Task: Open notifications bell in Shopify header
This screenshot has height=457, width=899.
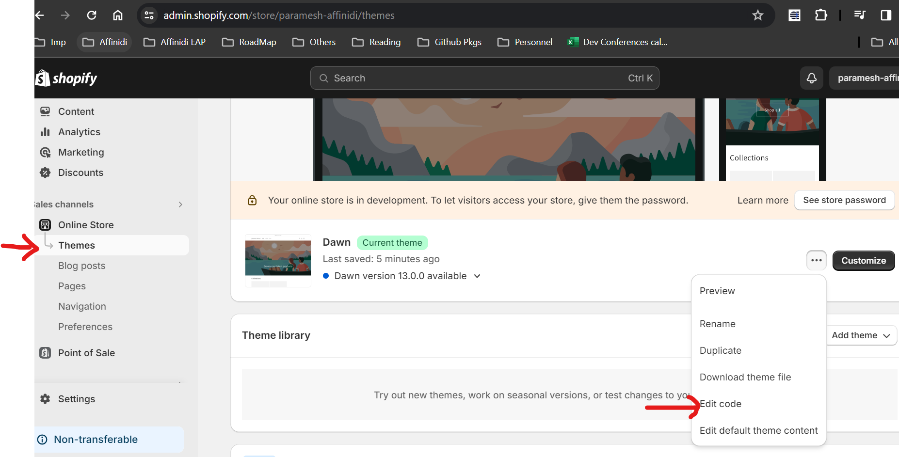Action: pos(812,78)
